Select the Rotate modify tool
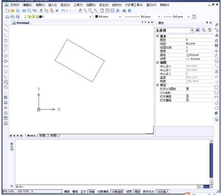 tap(216, 56)
